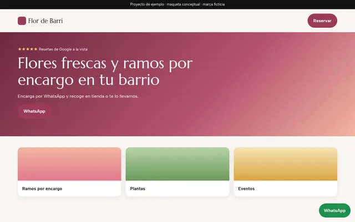Open the Flor de Barri brand name link
The height and width of the screenshot is (222, 355).
coord(45,21)
